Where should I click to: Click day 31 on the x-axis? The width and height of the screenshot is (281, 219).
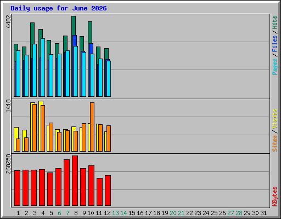tap(263, 213)
